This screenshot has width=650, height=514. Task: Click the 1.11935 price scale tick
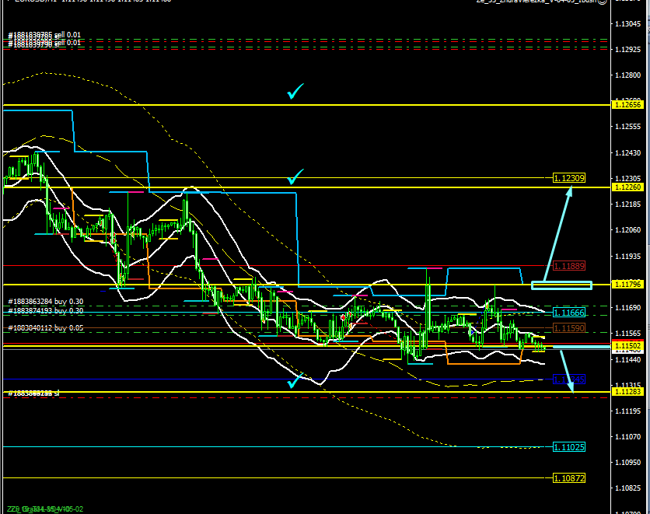point(627,257)
